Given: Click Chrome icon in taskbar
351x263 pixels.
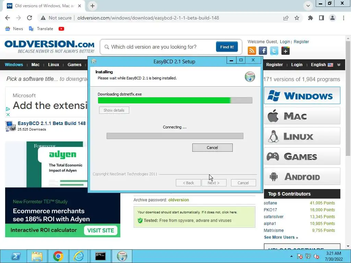Looking at the screenshot, I should 58,256.
